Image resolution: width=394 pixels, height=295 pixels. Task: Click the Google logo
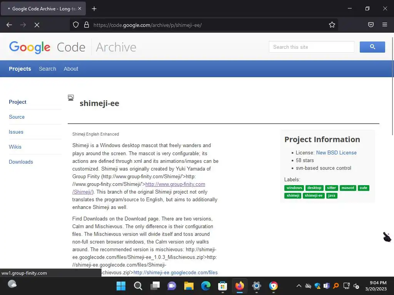(x=30, y=47)
